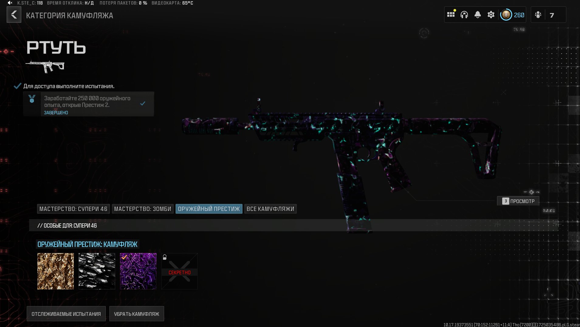The width and height of the screenshot is (580, 327).
Task: Click the muted speaker icon
Action: click(x=10, y=3)
